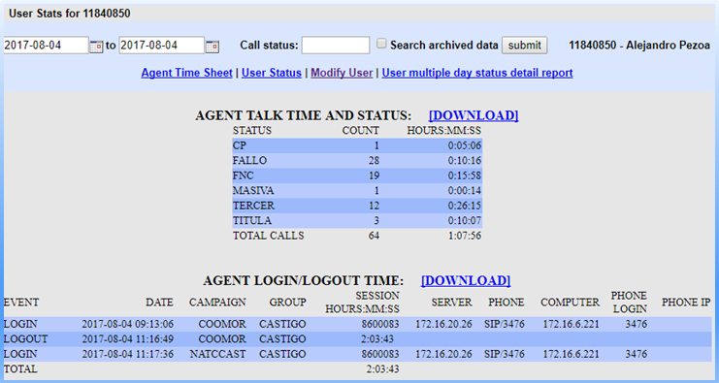The image size is (719, 383).
Task: Click the FALLO count value 28
Action: point(374,161)
